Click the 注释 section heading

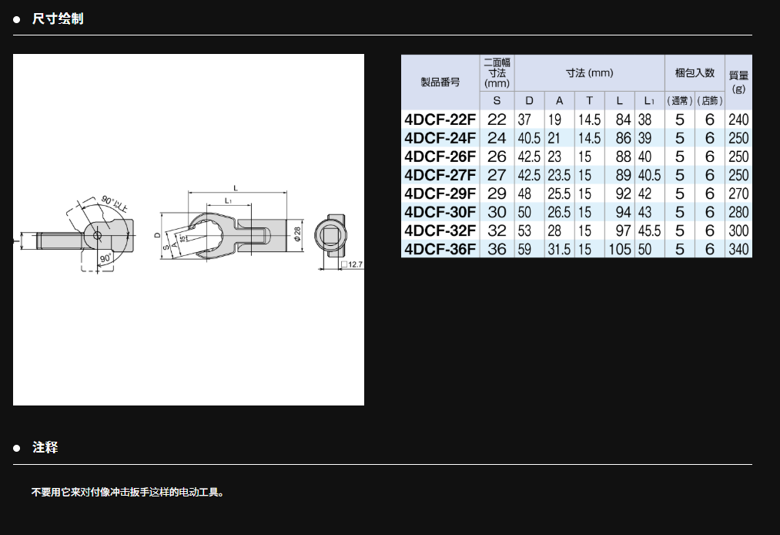[x=45, y=447]
